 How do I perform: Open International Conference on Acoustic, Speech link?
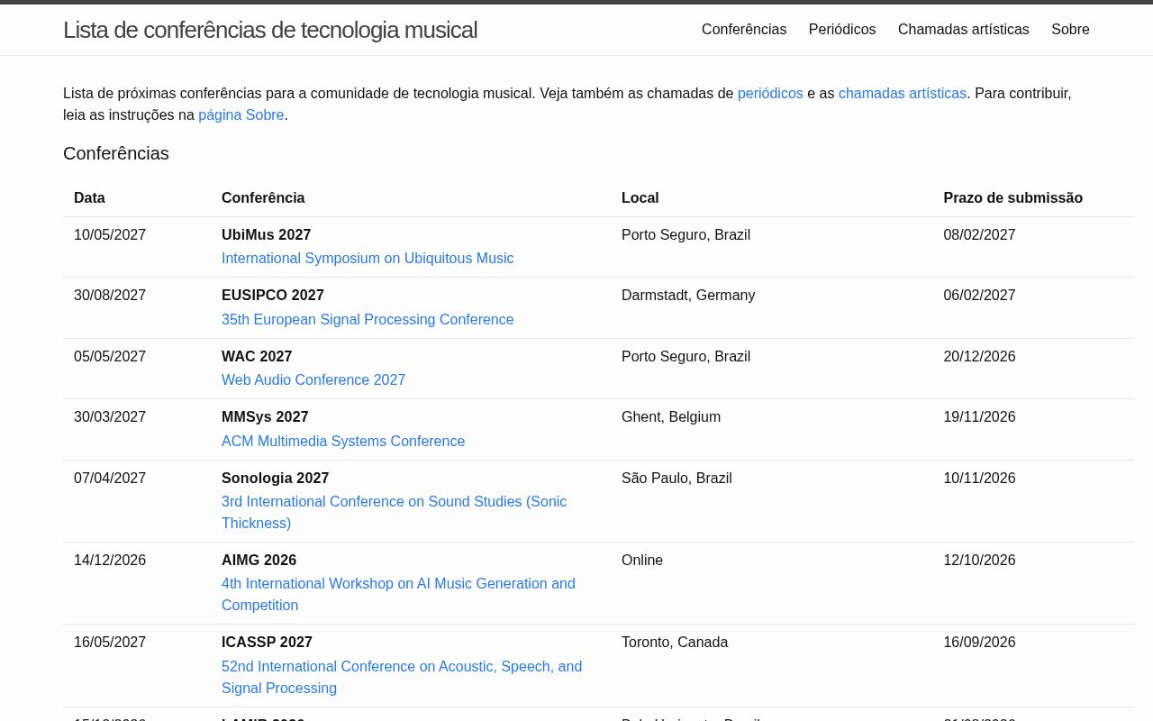coord(402,678)
